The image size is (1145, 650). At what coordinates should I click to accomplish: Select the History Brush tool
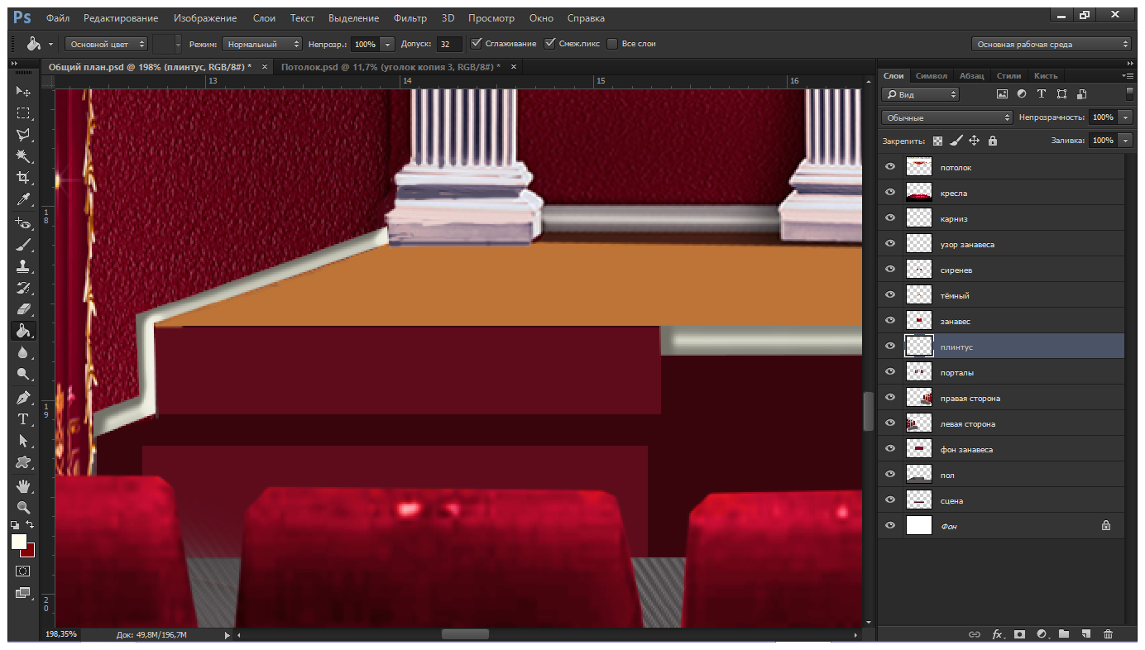tap(23, 288)
